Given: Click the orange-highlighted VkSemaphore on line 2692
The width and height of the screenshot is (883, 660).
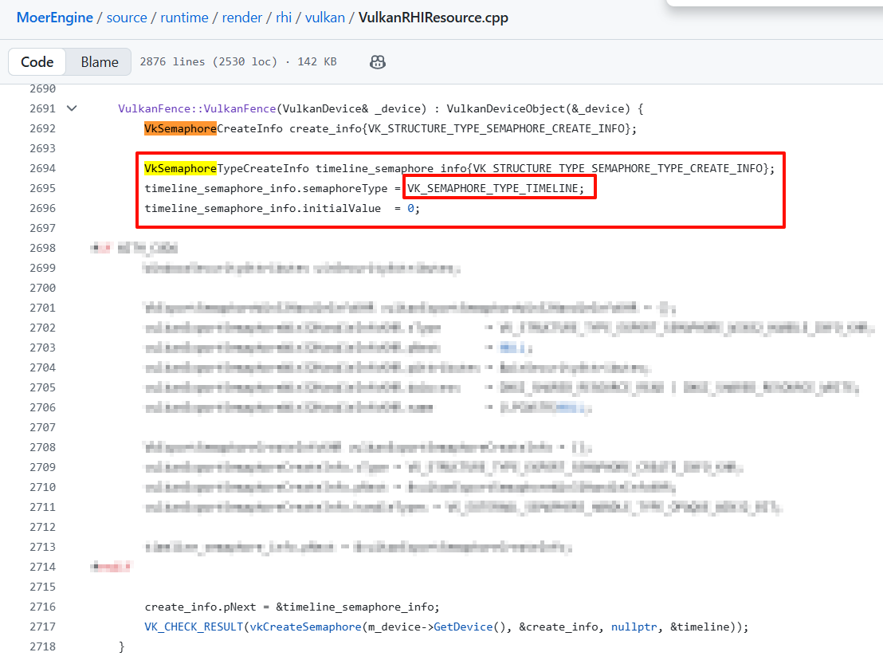Looking at the screenshot, I should pyautogui.click(x=180, y=128).
